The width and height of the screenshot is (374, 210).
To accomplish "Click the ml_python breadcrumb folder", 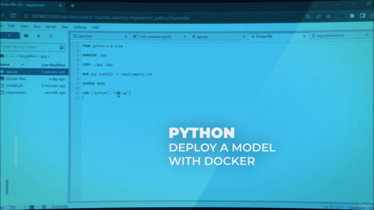I will tap(27, 56).
